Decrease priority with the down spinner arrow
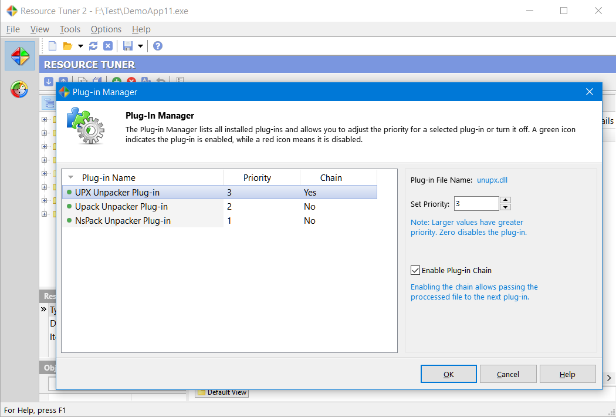This screenshot has width=616, height=417. click(x=506, y=207)
